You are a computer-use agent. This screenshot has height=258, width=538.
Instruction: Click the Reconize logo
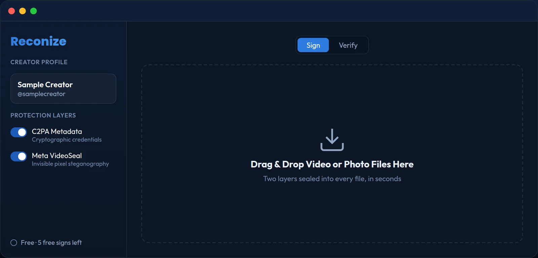(38, 41)
